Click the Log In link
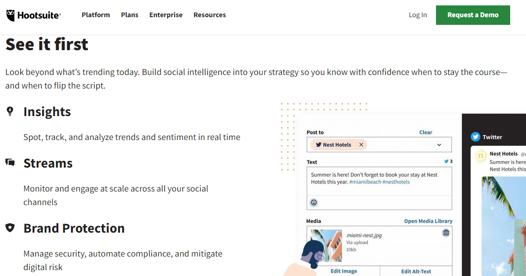Image resolution: width=526 pixels, height=276 pixels. 418,15
